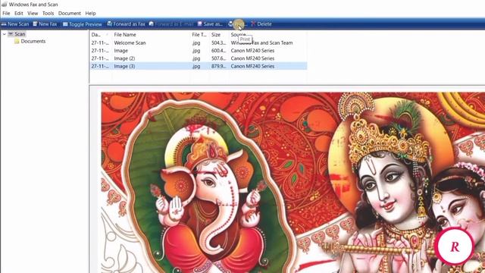Open the View menu
The width and height of the screenshot is (485, 273).
(x=33, y=14)
